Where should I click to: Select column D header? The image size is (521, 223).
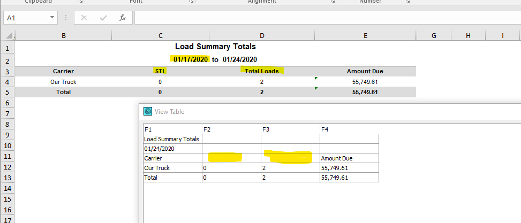pyautogui.click(x=262, y=36)
